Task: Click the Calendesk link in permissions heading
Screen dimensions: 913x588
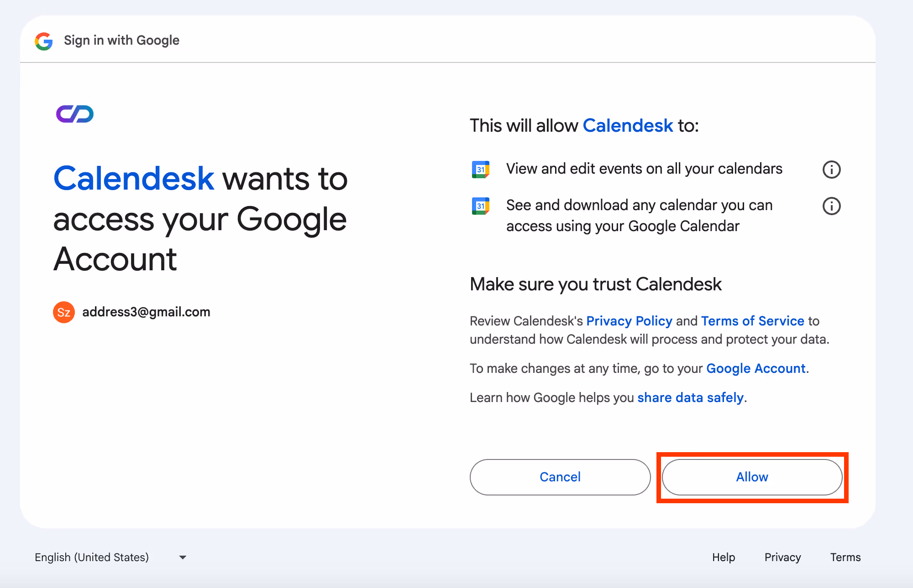Action: (x=628, y=126)
